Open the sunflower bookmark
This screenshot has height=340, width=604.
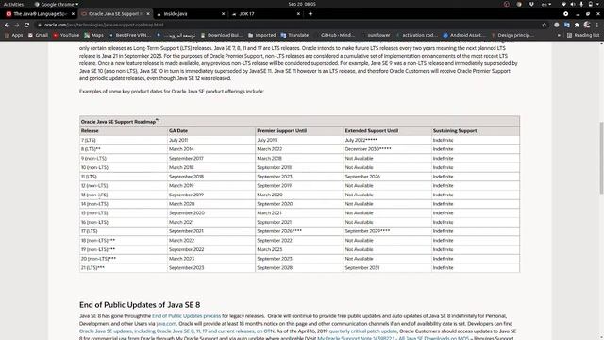coord(376,35)
